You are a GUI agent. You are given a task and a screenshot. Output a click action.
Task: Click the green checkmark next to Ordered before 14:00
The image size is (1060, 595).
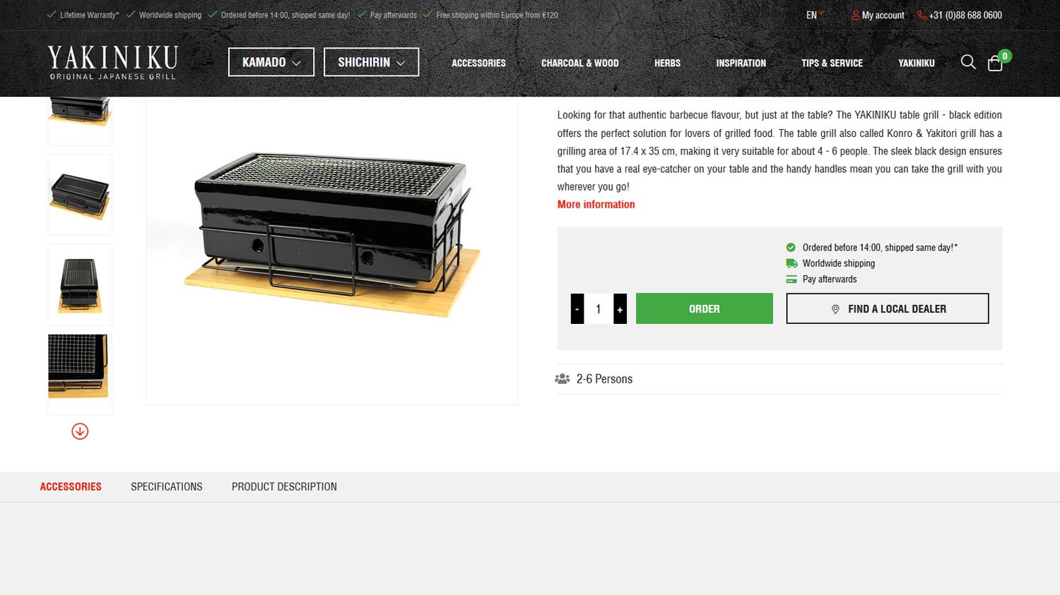[791, 248]
